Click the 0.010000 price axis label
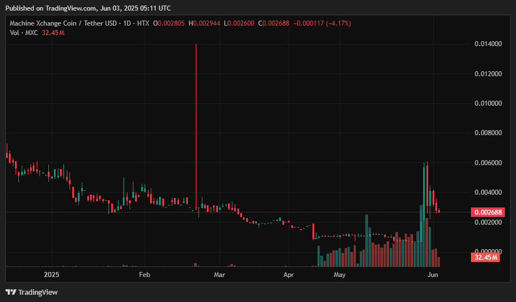The image size is (516, 302). pos(487,103)
